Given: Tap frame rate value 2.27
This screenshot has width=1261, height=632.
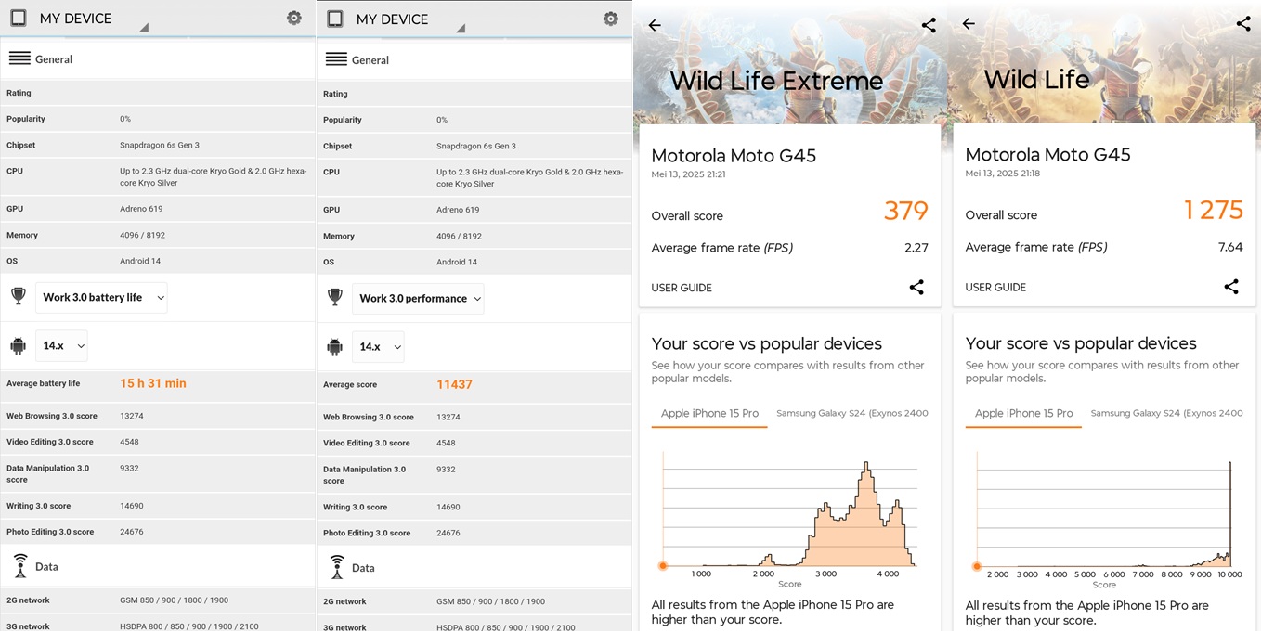Looking at the screenshot, I should coord(916,248).
